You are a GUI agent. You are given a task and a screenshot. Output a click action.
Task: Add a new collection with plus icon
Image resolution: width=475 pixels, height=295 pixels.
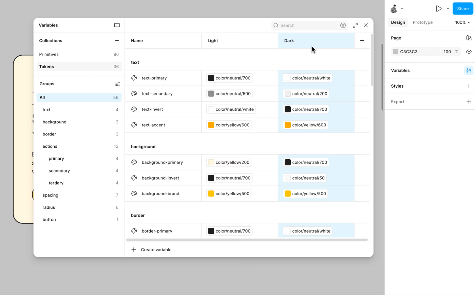[x=117, y=40]
